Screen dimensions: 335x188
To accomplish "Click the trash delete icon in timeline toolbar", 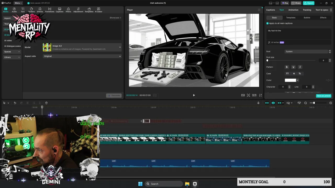I will [46, 103].
